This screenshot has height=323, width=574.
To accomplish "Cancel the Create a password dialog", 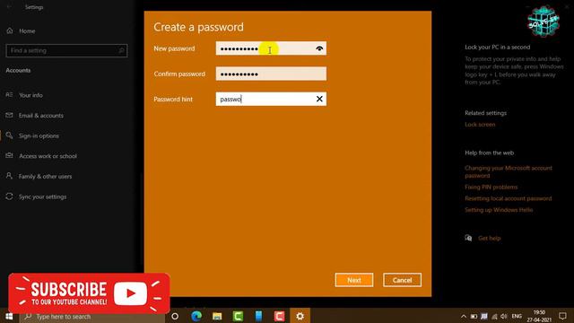I will 402,280.
